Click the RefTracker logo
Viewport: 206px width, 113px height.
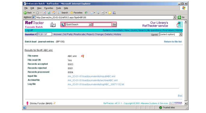[34, 23]
